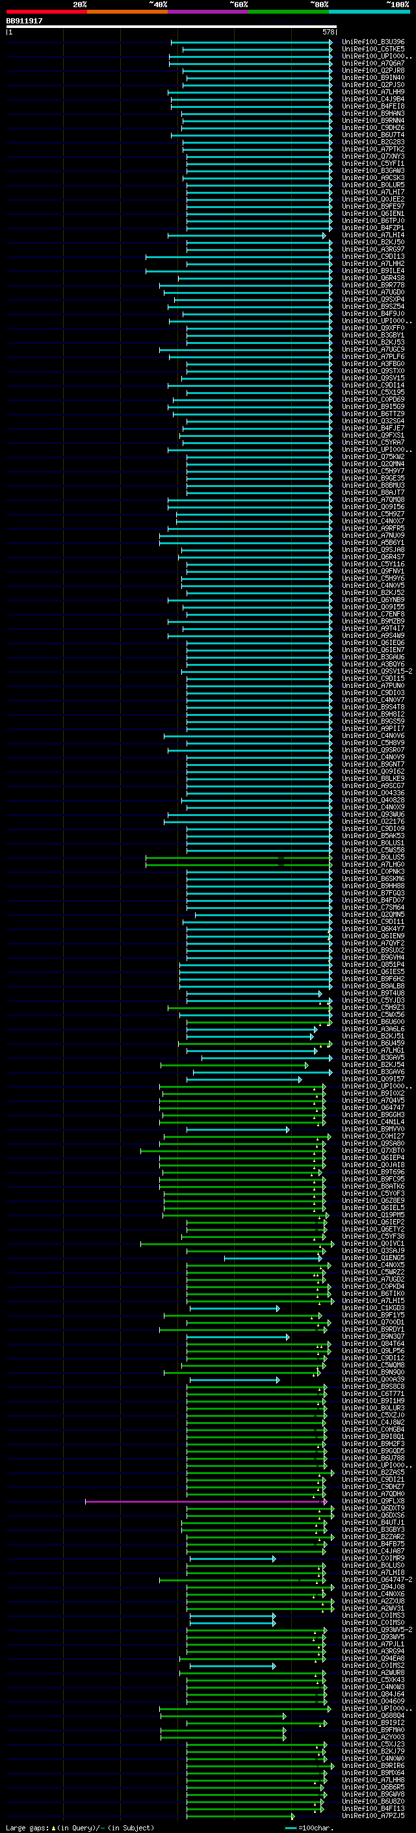Select hit label UniRef100_B9MX64
The image size is (416, 1833).
pyautogui.click(x=372, y=1773)
